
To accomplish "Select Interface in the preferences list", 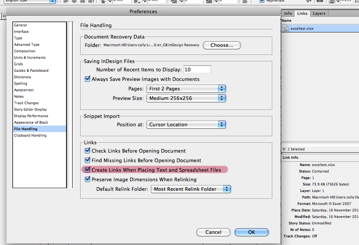I will click(x=39, y=32).
